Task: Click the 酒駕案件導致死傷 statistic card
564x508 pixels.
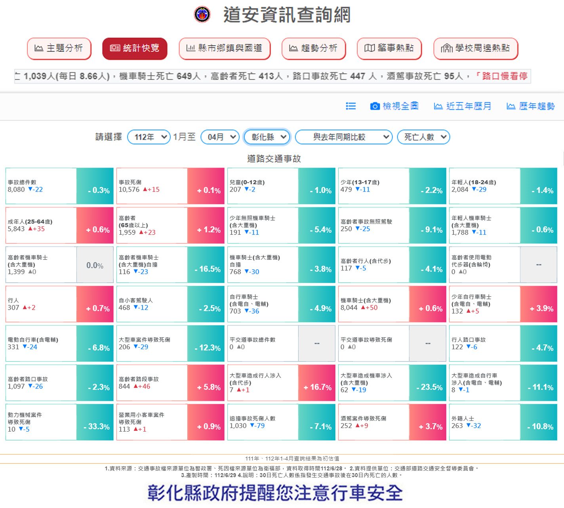Action: (392, 422)
